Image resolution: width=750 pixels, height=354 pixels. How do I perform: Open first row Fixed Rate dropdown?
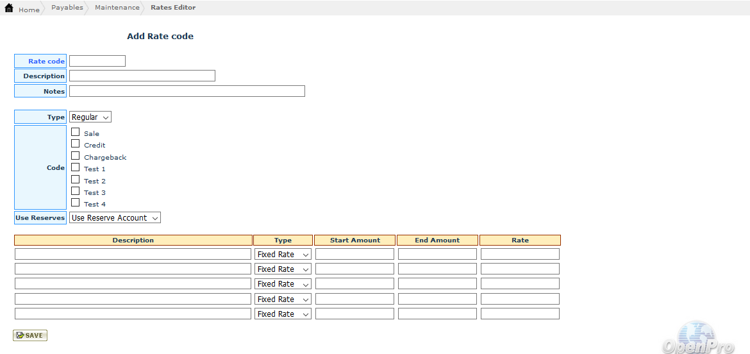tap(283, 255)
